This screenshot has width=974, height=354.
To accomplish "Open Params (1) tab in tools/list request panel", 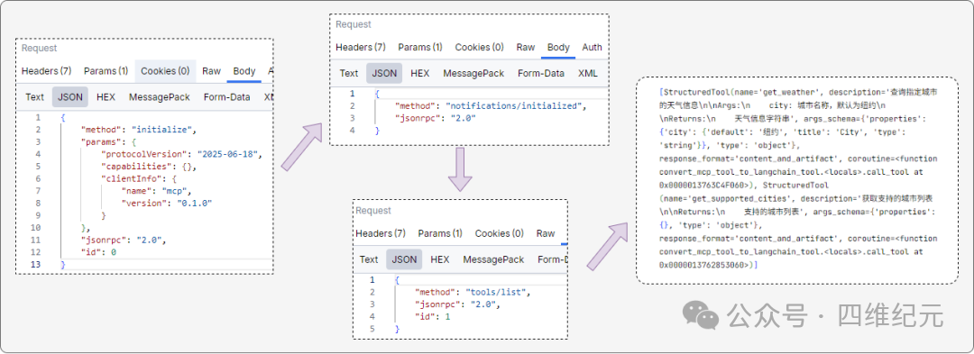I will (440, 233).
